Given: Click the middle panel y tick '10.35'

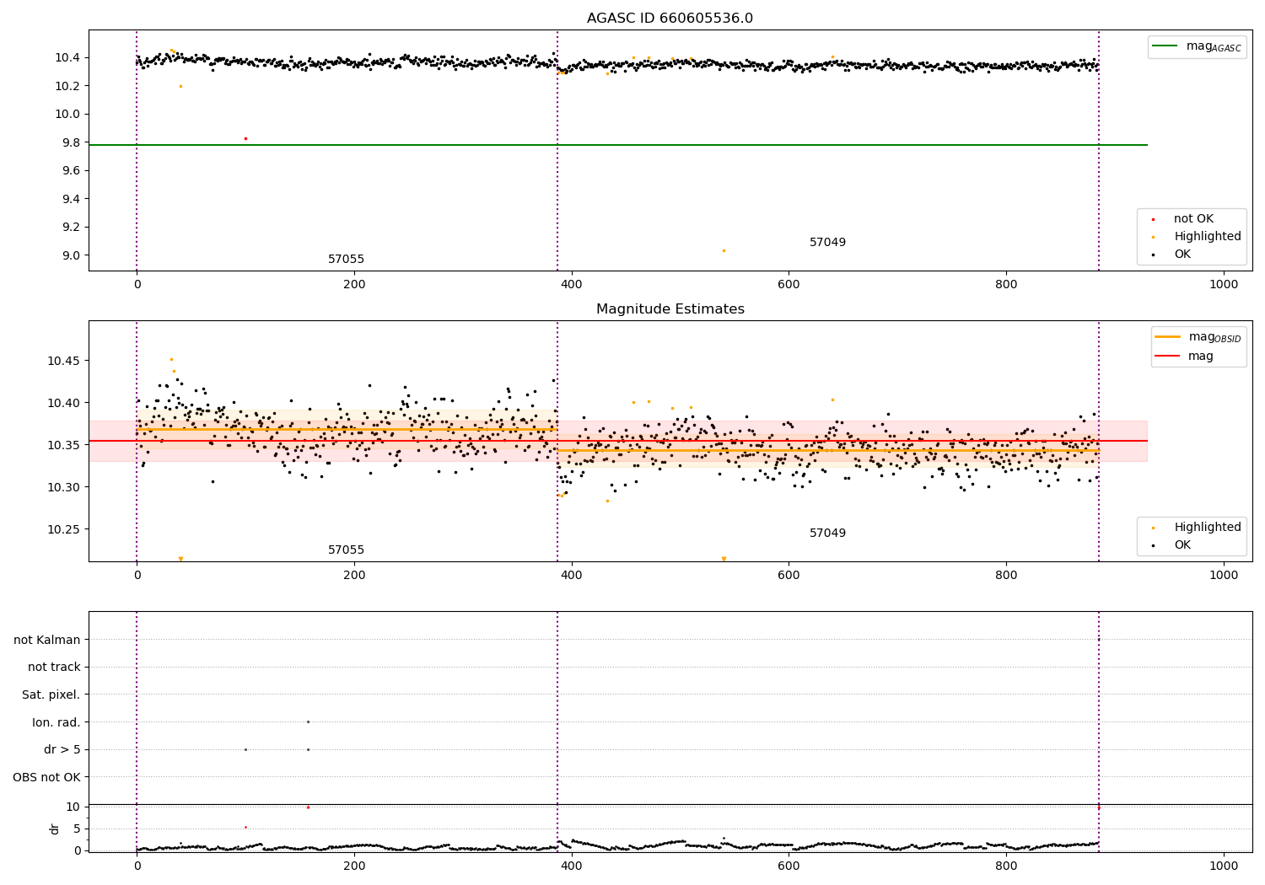Looking at the screenshot, I should 63,446.
